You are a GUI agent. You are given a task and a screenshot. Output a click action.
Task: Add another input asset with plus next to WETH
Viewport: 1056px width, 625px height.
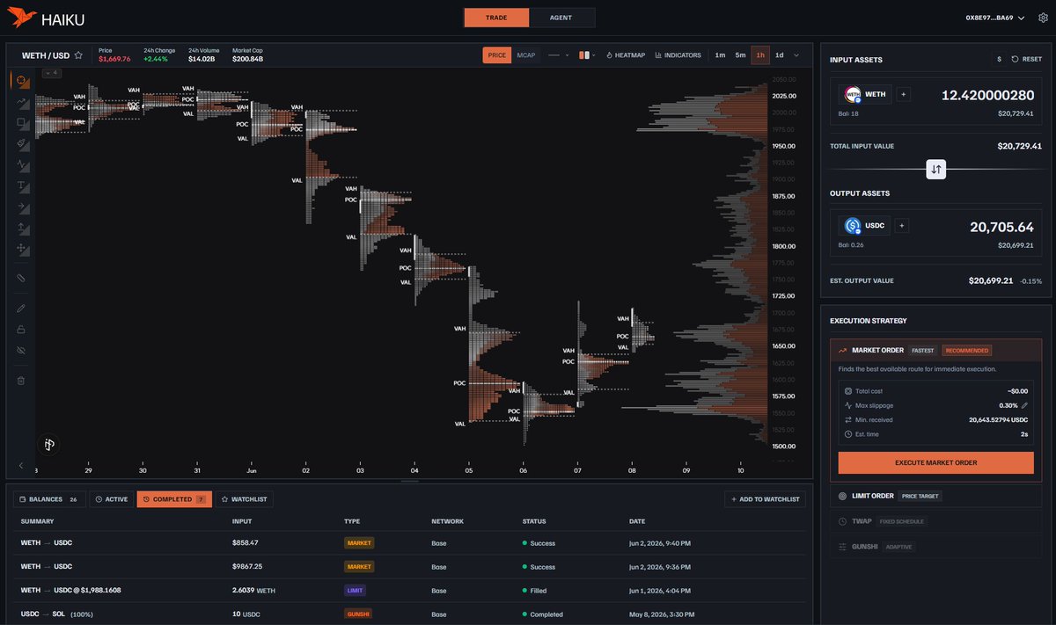coord(904,94)
